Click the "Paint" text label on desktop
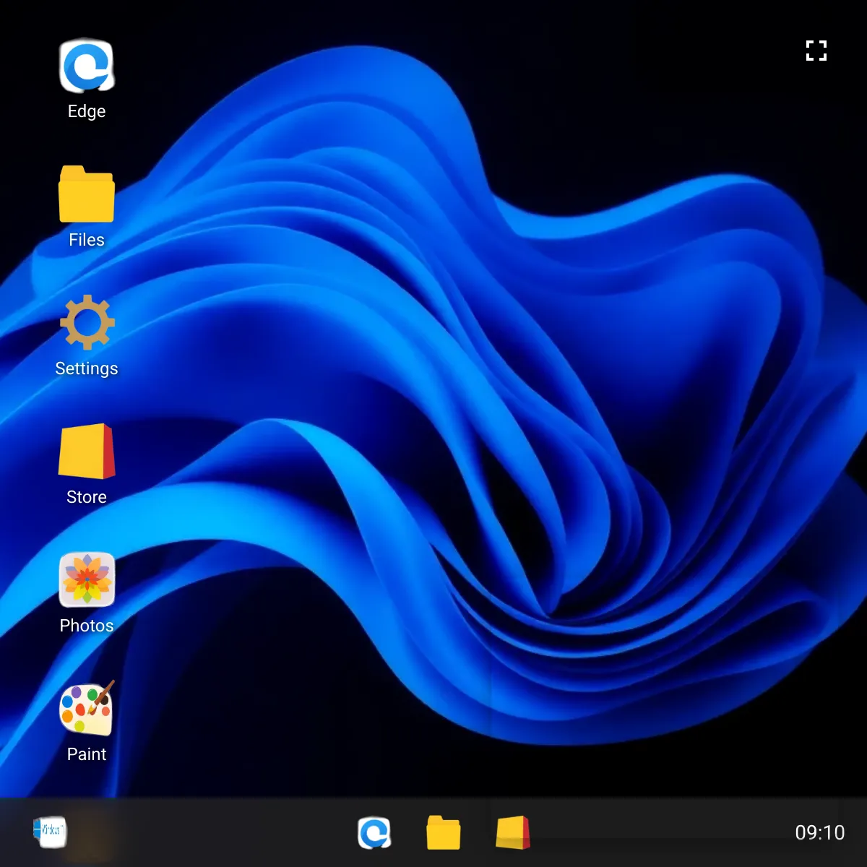Screen dimensions: 867x867 coord(87,754)
